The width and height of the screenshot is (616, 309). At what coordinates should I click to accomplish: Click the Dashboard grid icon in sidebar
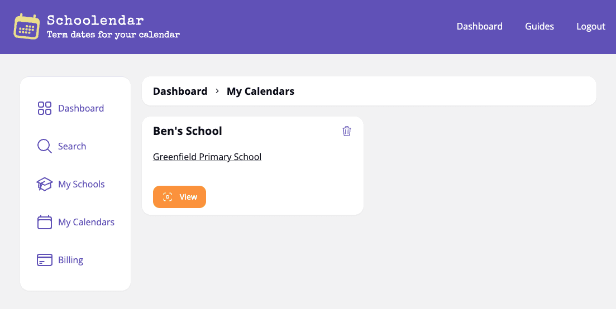pos(44,108)
